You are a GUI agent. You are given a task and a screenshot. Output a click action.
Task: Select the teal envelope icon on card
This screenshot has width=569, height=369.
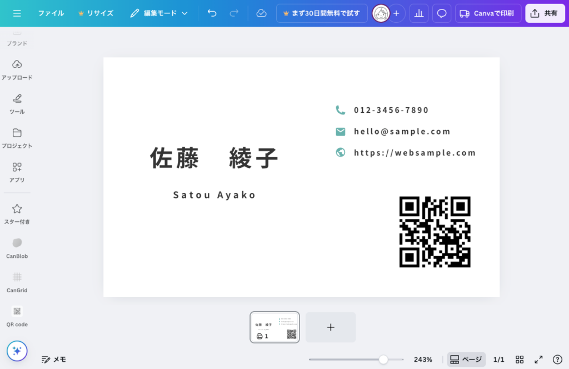click(x=341, y=131)
